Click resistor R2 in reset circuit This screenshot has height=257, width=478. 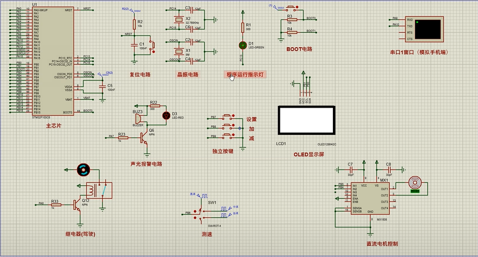(x=134, y=24)
